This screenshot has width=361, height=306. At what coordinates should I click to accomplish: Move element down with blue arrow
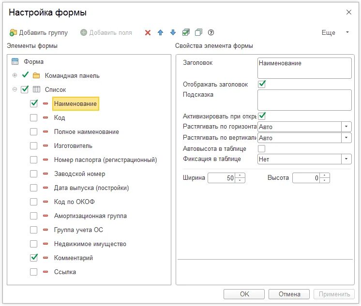[x=173, y=33]
